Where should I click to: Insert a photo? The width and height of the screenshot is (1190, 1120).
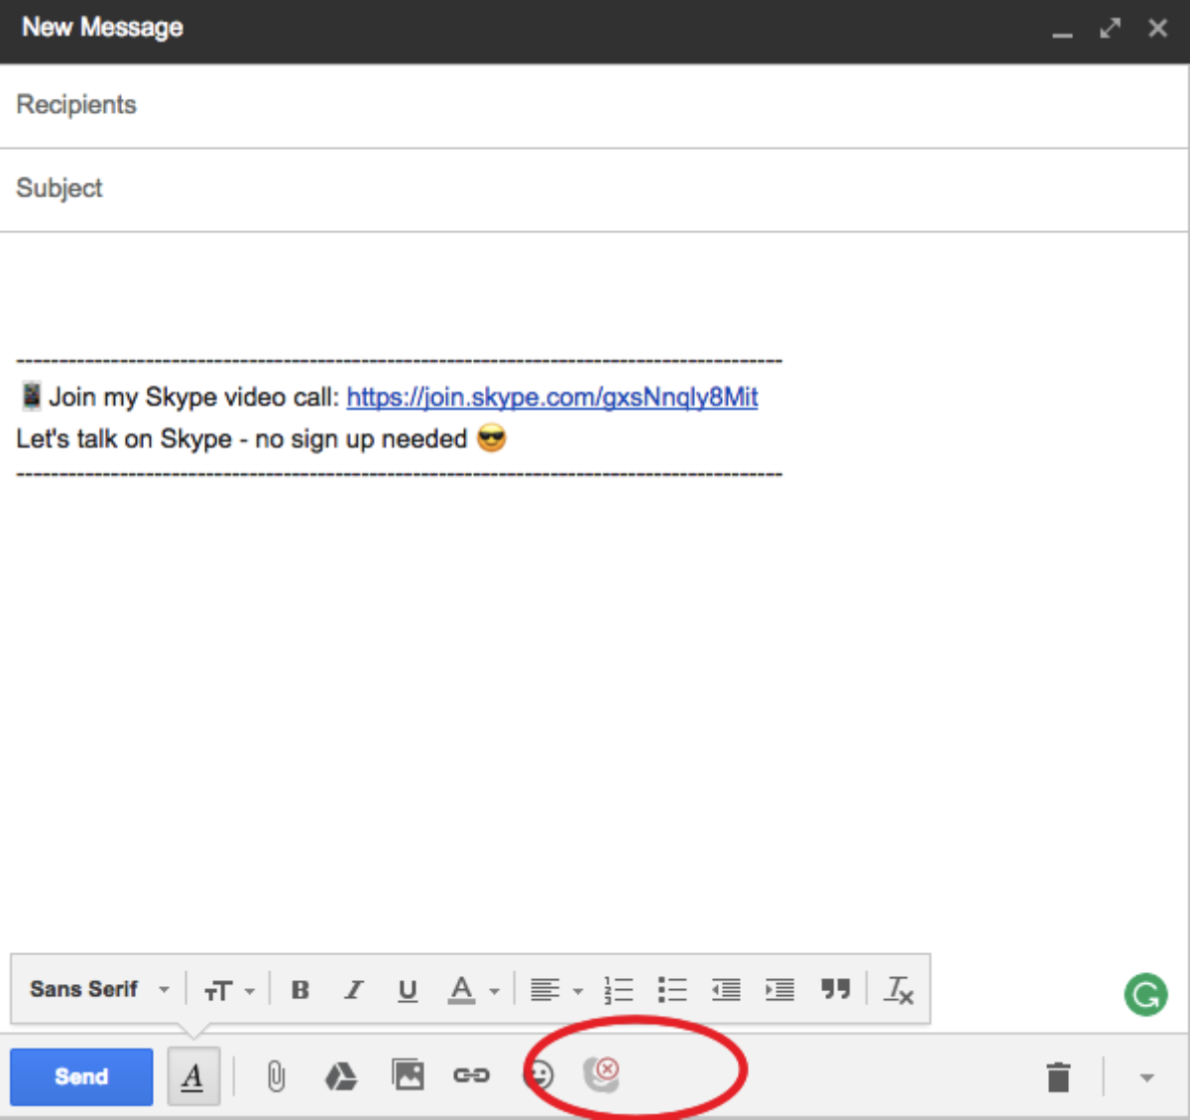(408, 1075)
